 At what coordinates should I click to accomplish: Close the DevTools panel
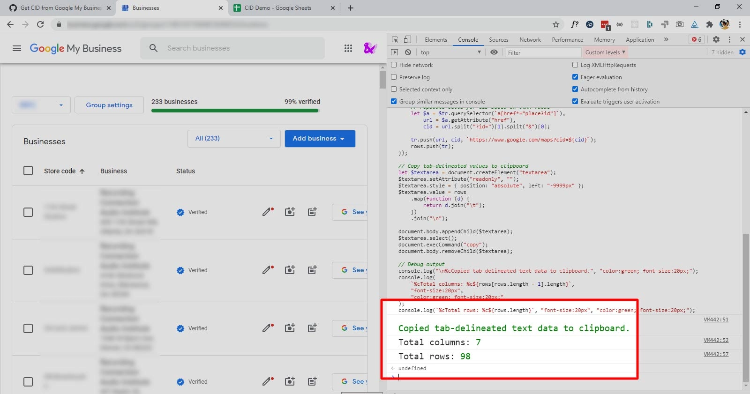coord(742,39)
